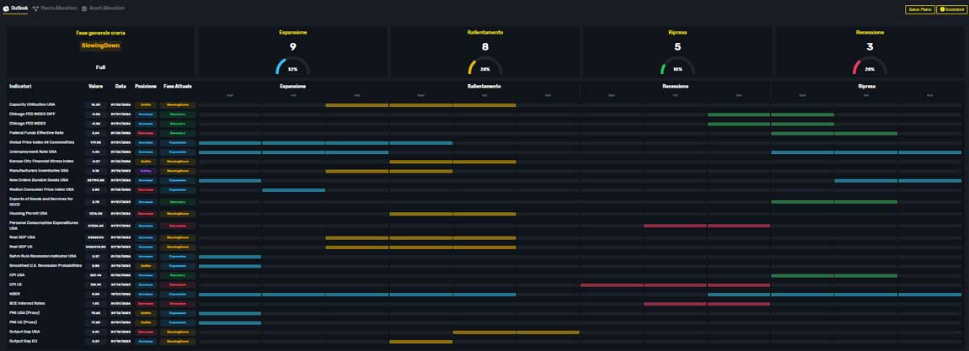Click the NBER indicator row label
This screenshot has height=351, width=969.
(x=14, y=295)
